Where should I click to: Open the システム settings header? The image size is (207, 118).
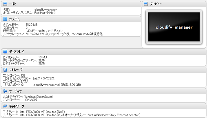[14, 19]
